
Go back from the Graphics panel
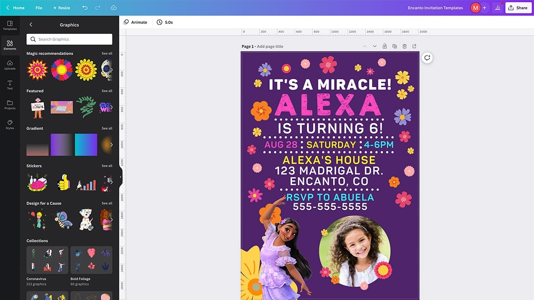[x=31, y=25]
